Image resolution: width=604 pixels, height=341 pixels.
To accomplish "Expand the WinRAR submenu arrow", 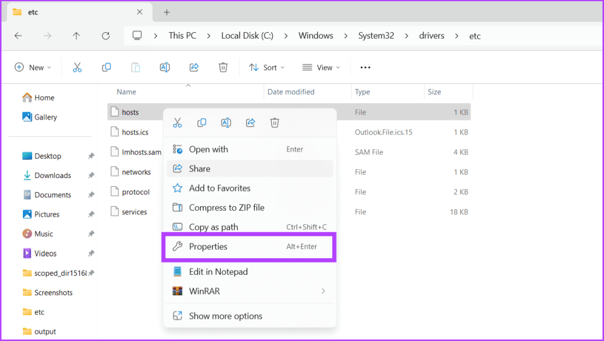I will point(323,291).
